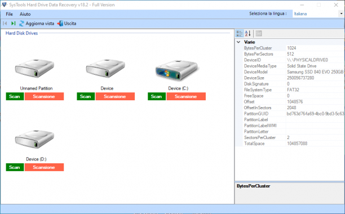The height and width of the screenshot is (214, 345).
Task: Open the File menu
Action: [x=9, y=14]
